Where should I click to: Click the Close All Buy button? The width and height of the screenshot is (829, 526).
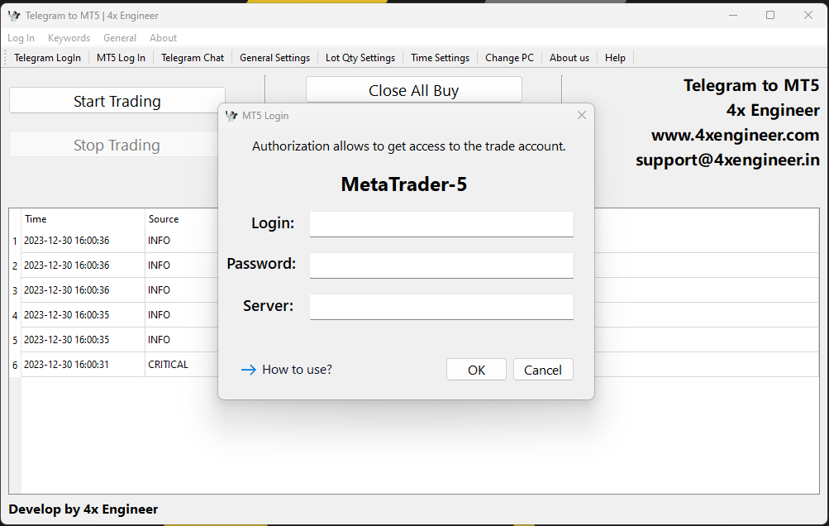click(x=414, y=90)
